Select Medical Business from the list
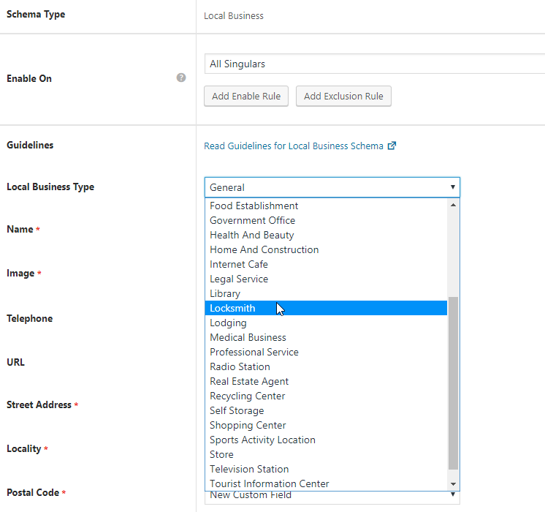The width and height of the screenshot is (545, 512). [x=248, y=337]
